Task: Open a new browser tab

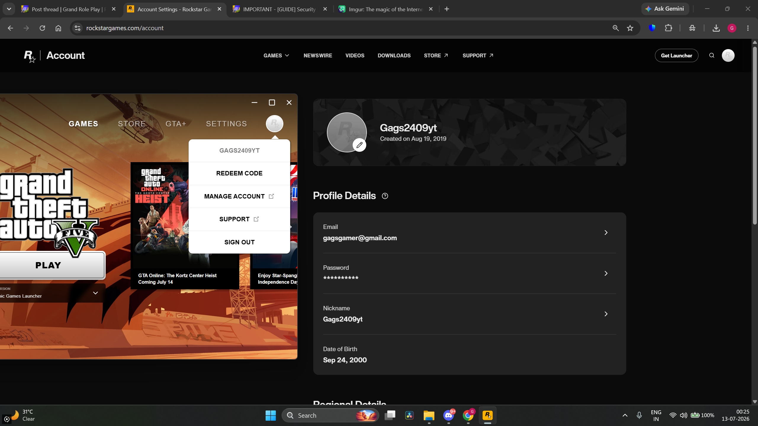Action: click(447, 9)
